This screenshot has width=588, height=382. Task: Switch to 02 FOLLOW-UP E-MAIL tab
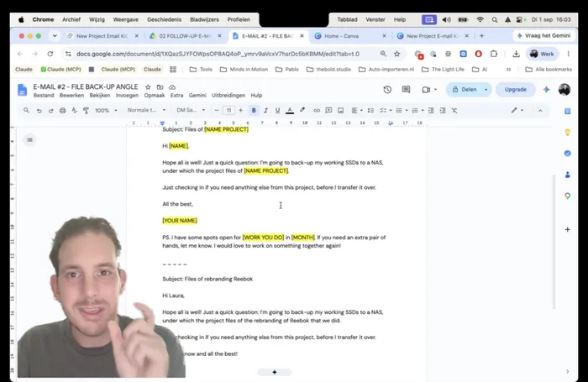(185, 36)
